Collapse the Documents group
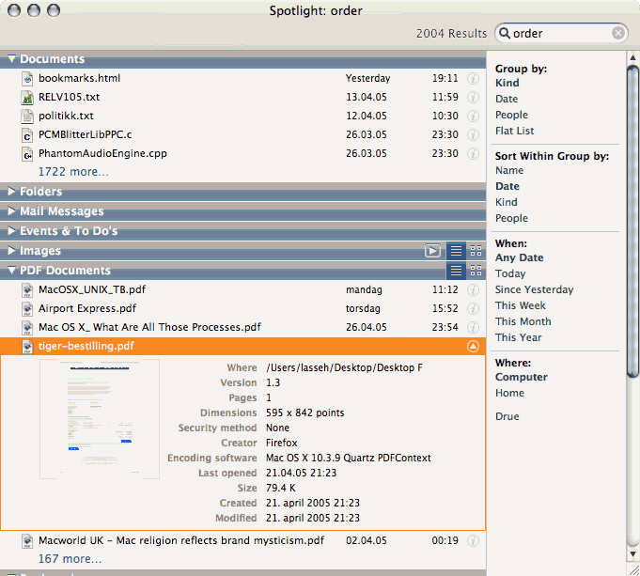The image size is (640, 576). click(x=12, y=59)
